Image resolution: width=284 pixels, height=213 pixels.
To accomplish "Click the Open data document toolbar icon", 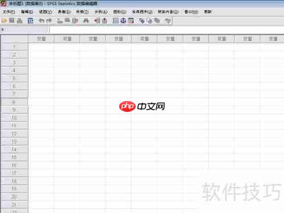I will pyautogui.click(x=4, y=20).
